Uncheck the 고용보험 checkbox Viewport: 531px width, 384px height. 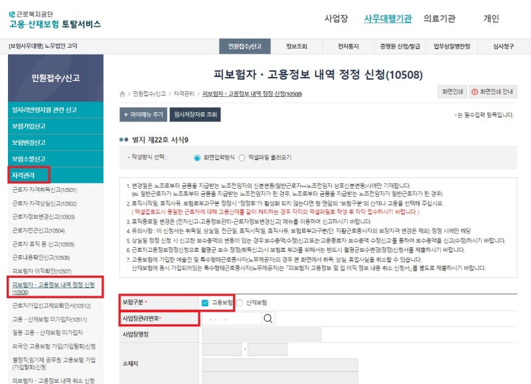click(205, 303)
